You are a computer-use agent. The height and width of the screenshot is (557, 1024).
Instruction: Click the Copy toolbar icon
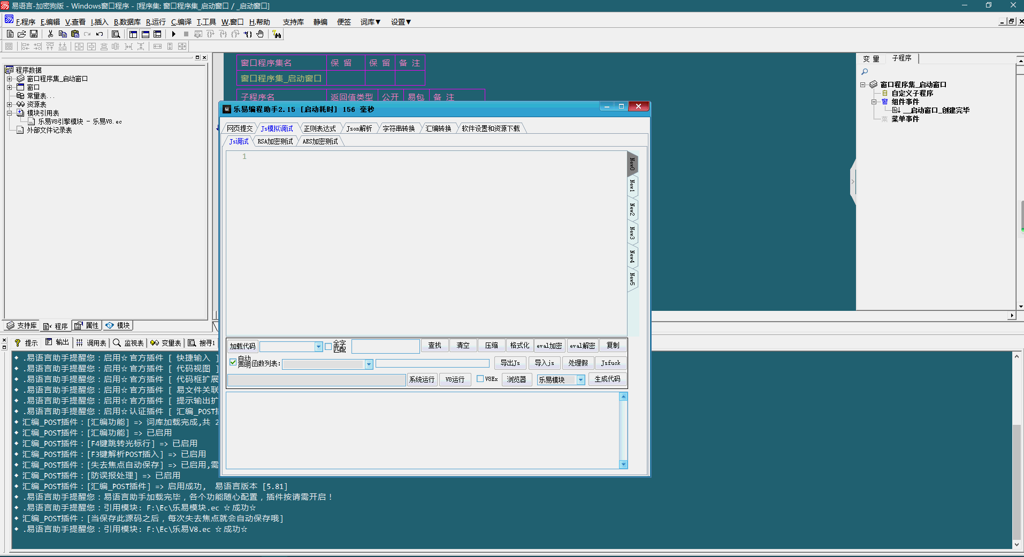click(x=63, y=34)
